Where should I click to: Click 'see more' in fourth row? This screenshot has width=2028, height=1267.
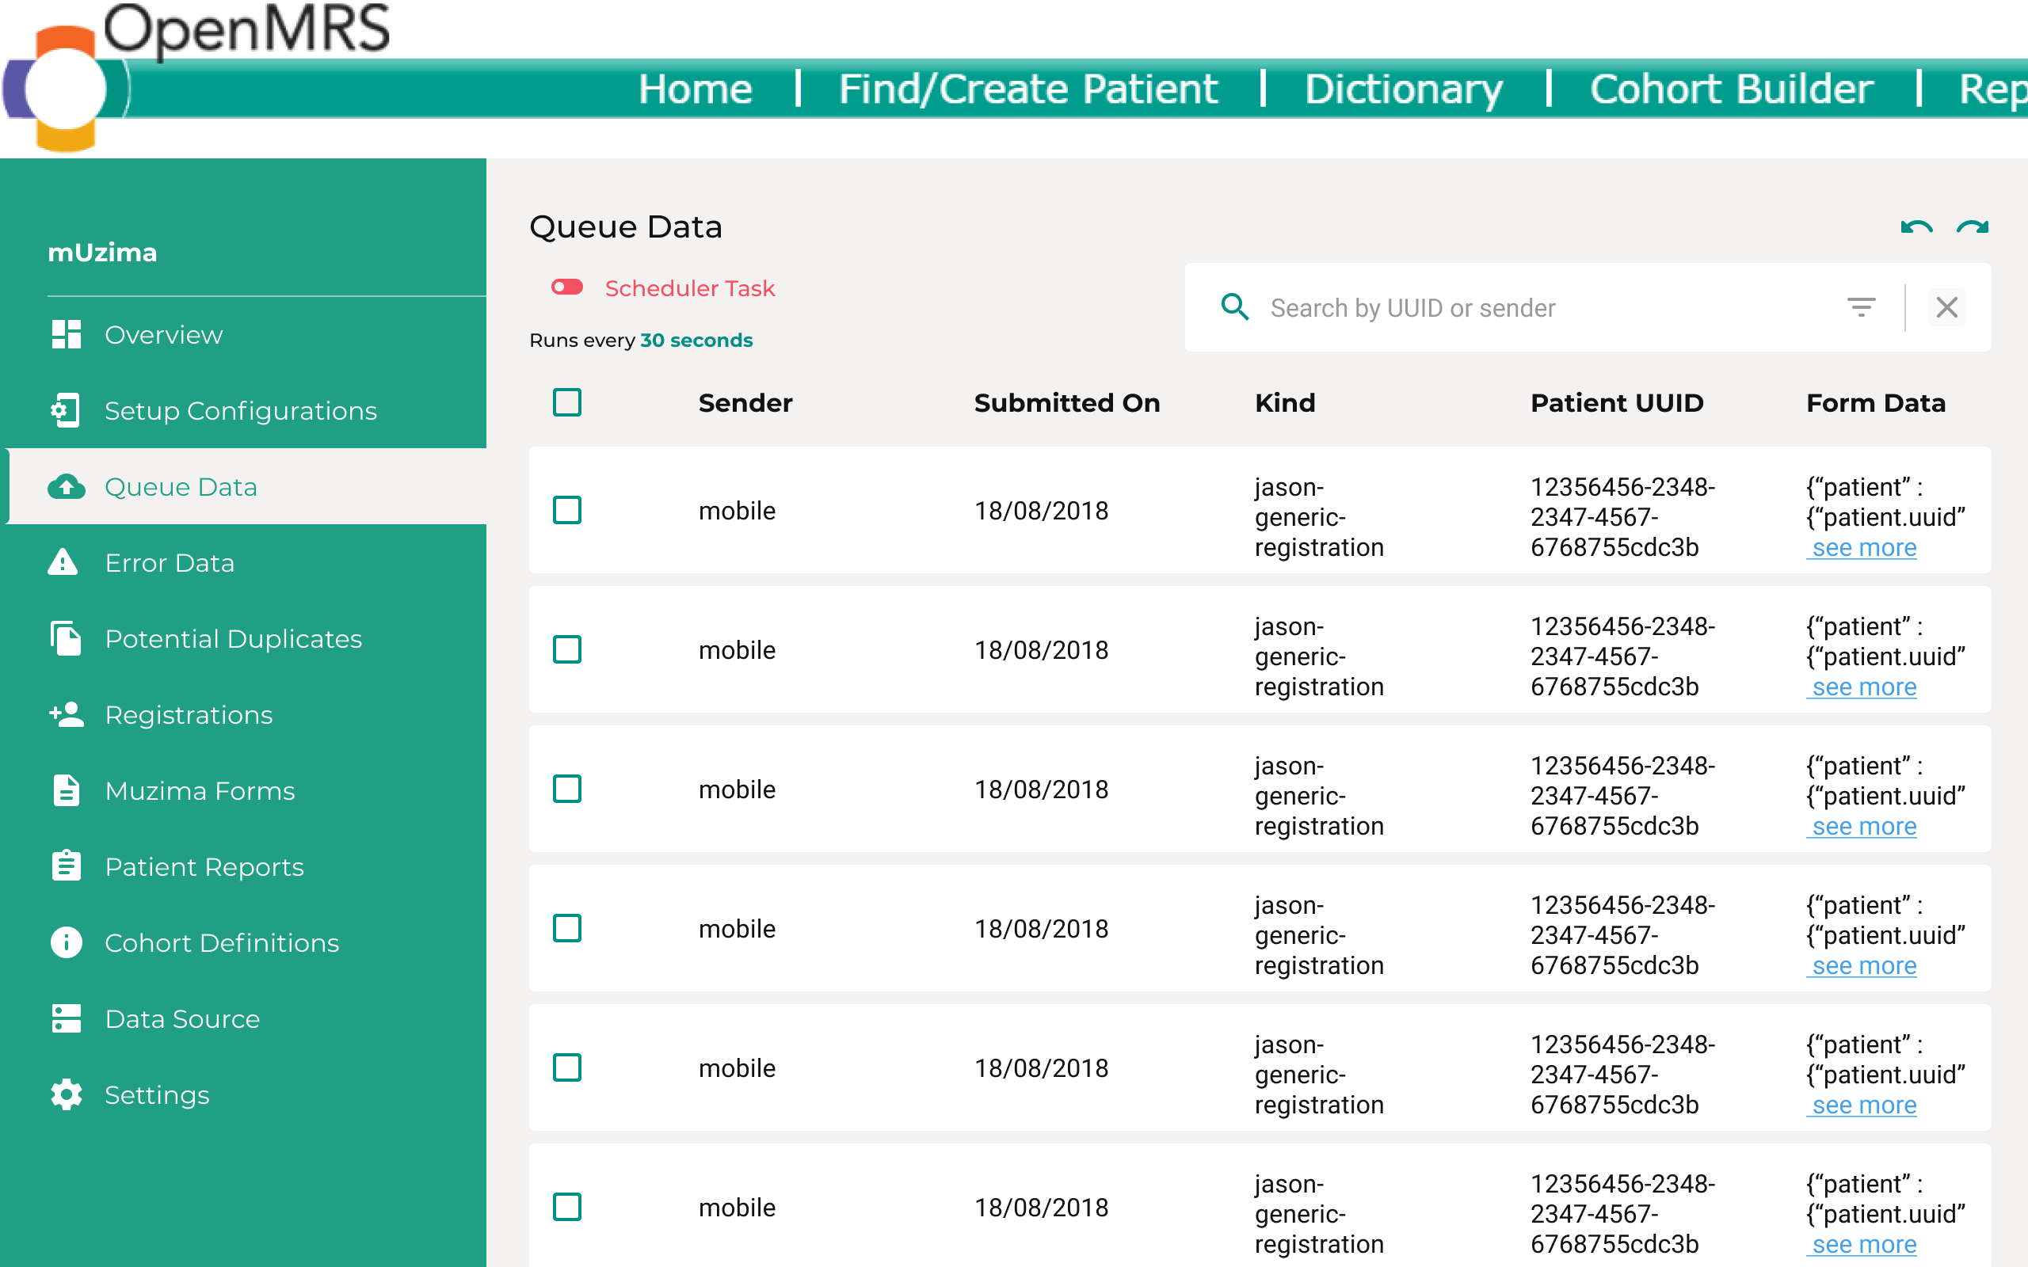pos(1862,965)
